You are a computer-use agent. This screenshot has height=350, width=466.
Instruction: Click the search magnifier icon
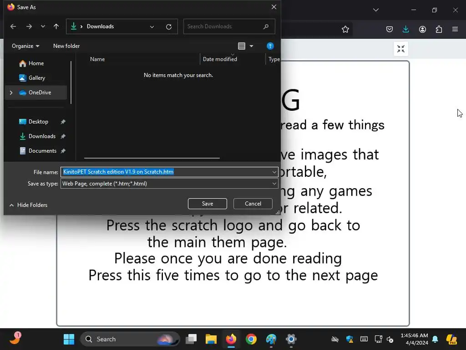pos(266,26)
